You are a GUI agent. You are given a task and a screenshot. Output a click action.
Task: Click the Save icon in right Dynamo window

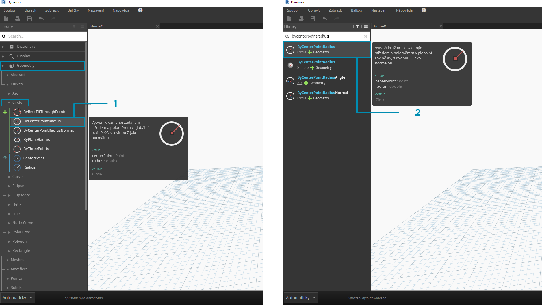click(313, 19)
